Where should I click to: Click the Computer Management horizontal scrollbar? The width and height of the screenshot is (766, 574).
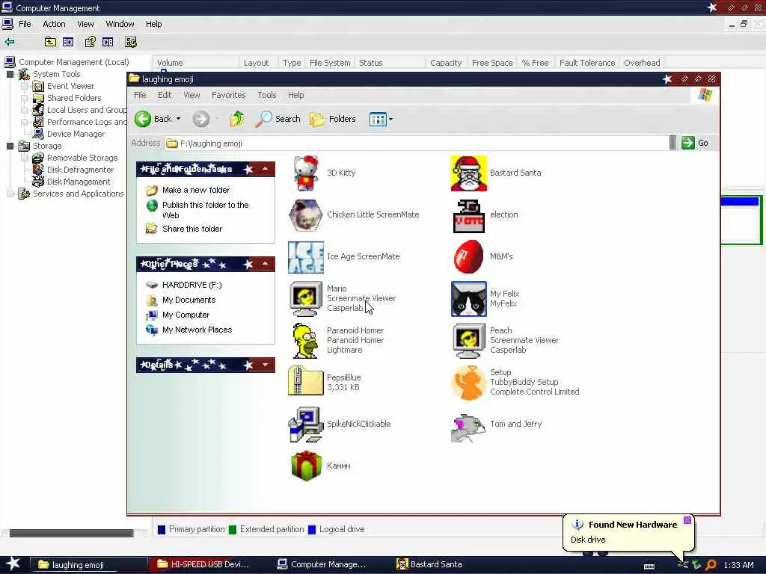point(71,533)
